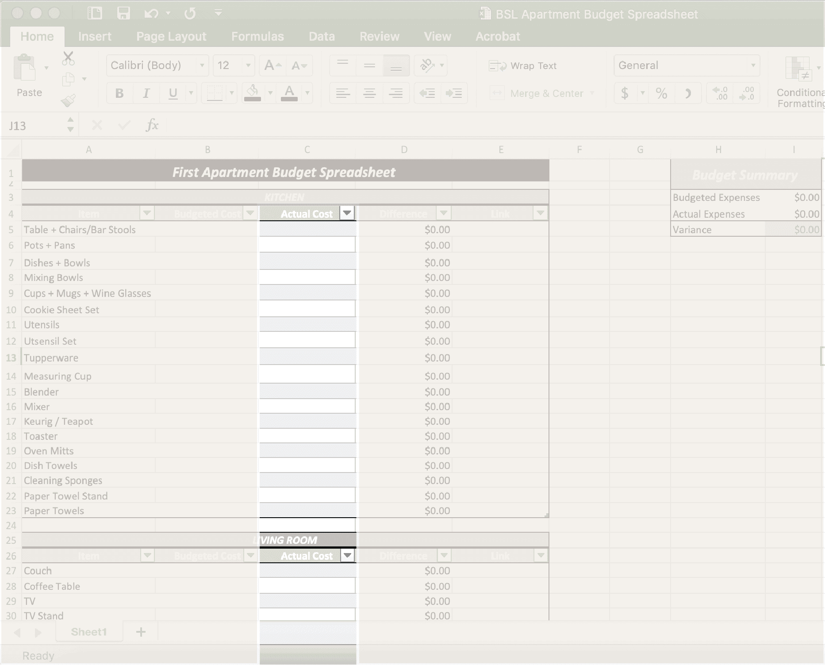Image resolution: width=825 pixels, height=665 pixels.
Task: Decrease font size with the small A
Action: click(x=299, y=66)
